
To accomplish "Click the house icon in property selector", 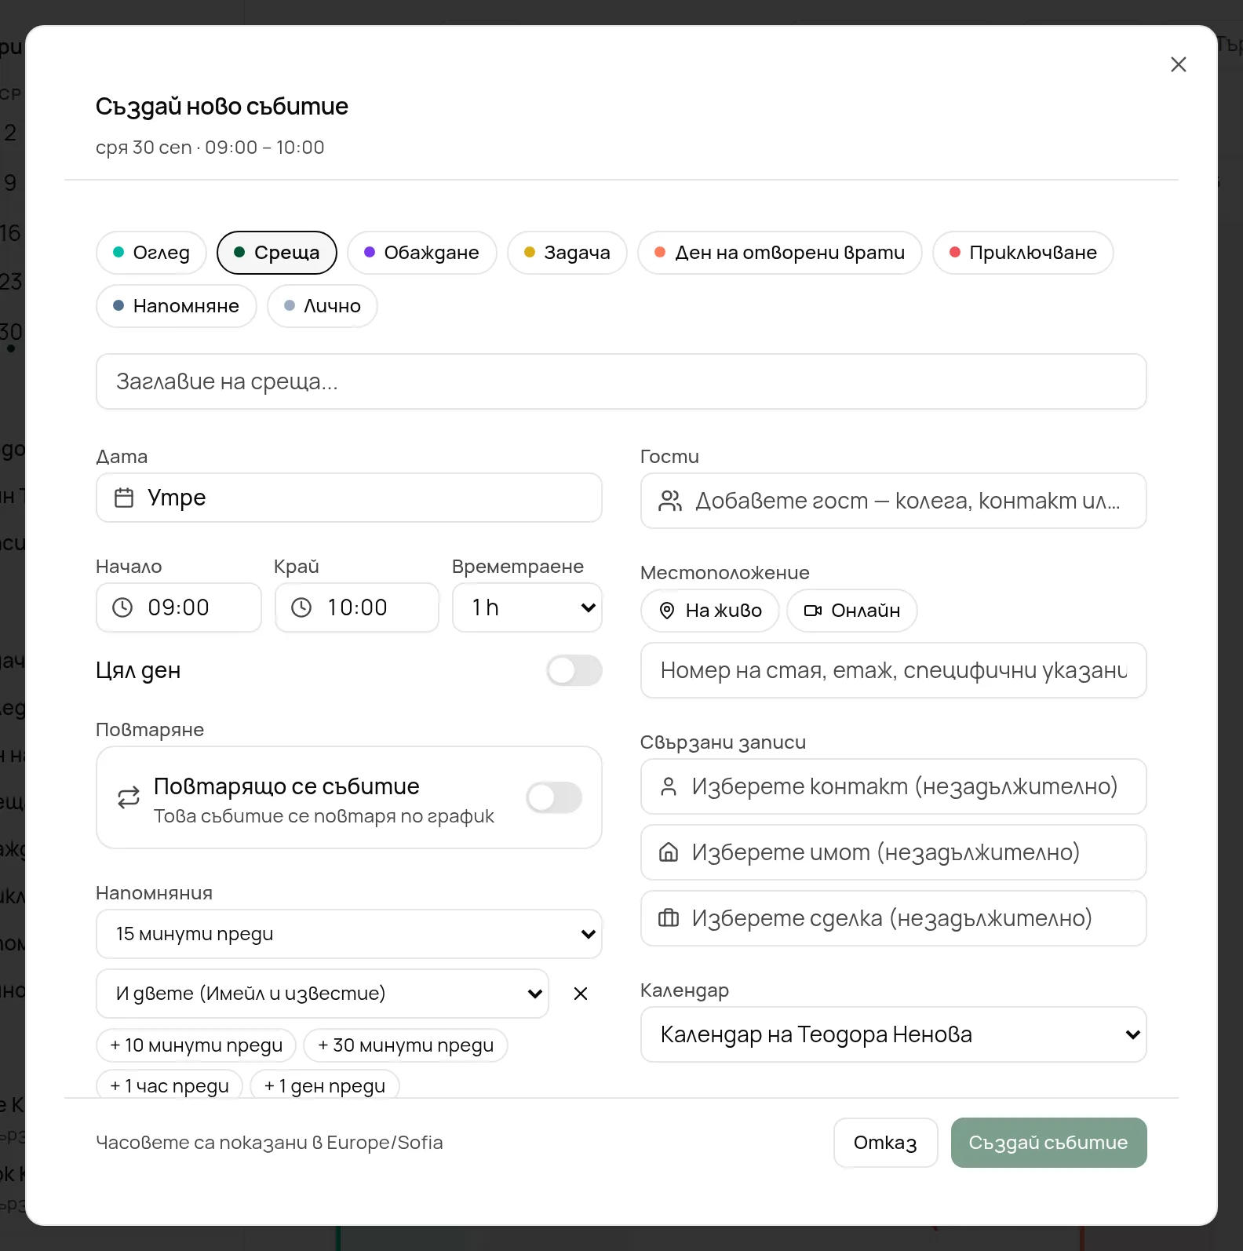I will click(669, 852).
